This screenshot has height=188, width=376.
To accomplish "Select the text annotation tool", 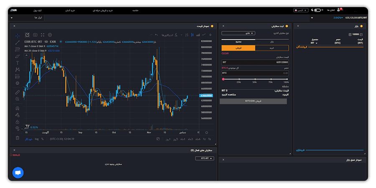I will click(x=17, y=63).
